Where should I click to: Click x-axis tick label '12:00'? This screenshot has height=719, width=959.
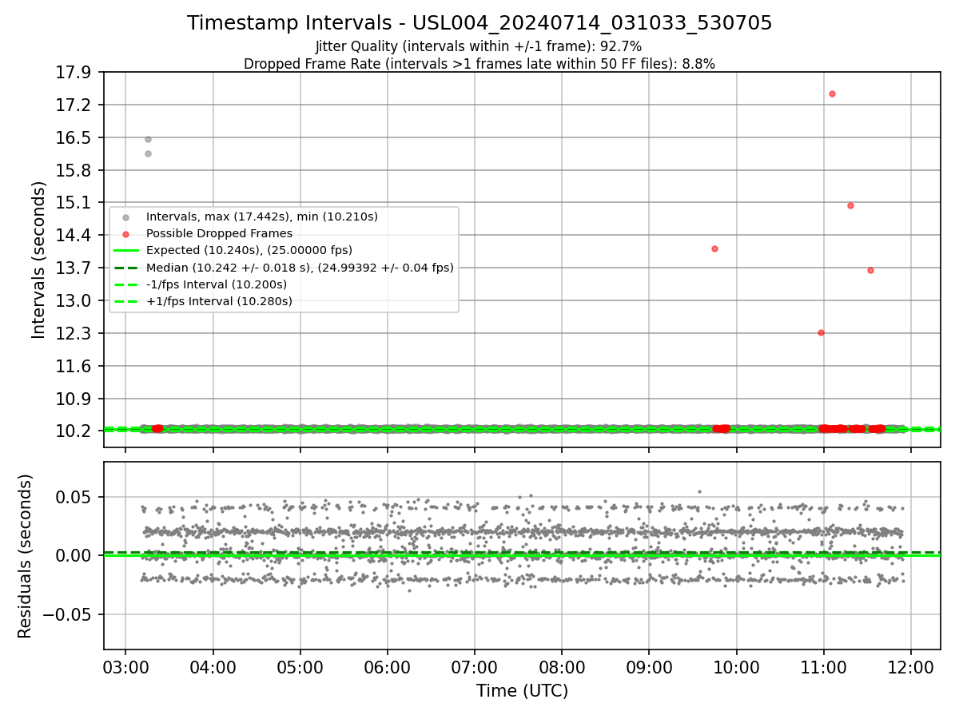(x=911, y=666)
